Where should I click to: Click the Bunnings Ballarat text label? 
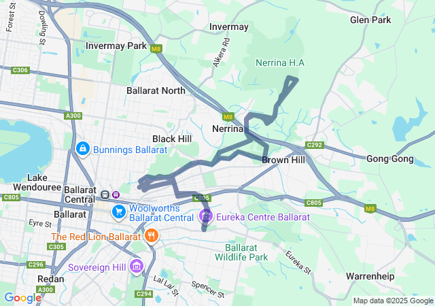130,150
